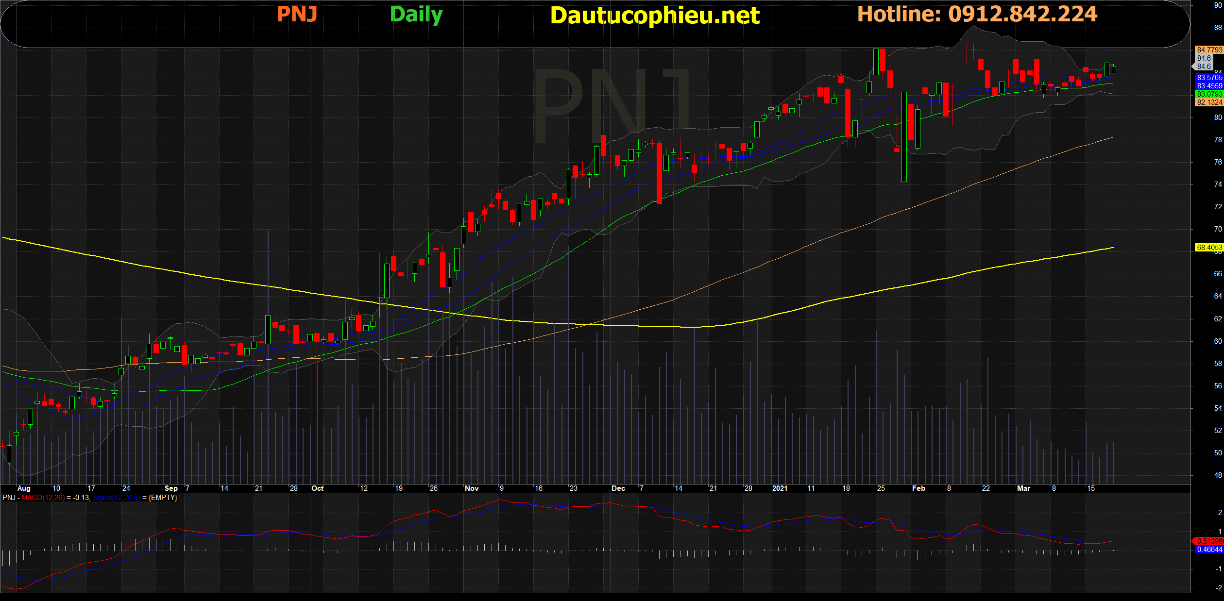Click the green Daily timeframe label

[416, 15]
